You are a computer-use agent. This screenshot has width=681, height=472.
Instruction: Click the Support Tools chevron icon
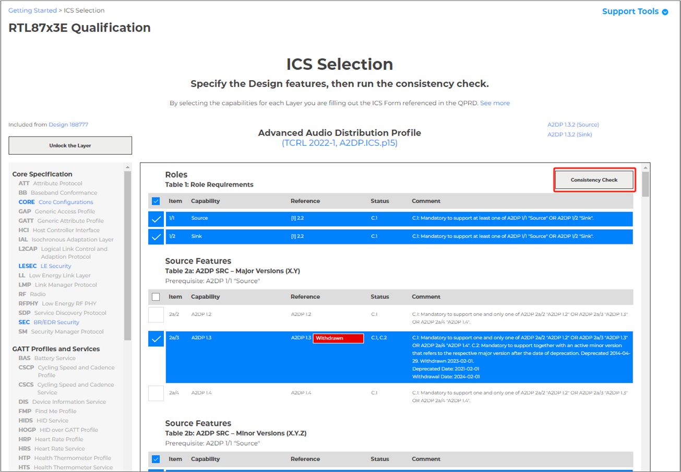665,12
